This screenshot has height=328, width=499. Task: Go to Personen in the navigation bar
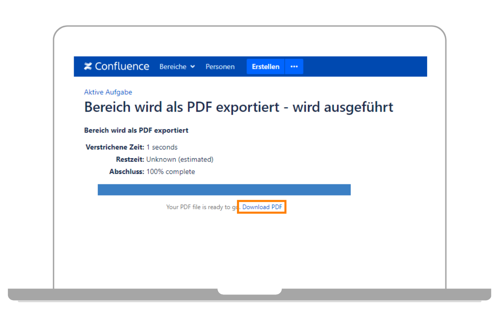point(220,67)
